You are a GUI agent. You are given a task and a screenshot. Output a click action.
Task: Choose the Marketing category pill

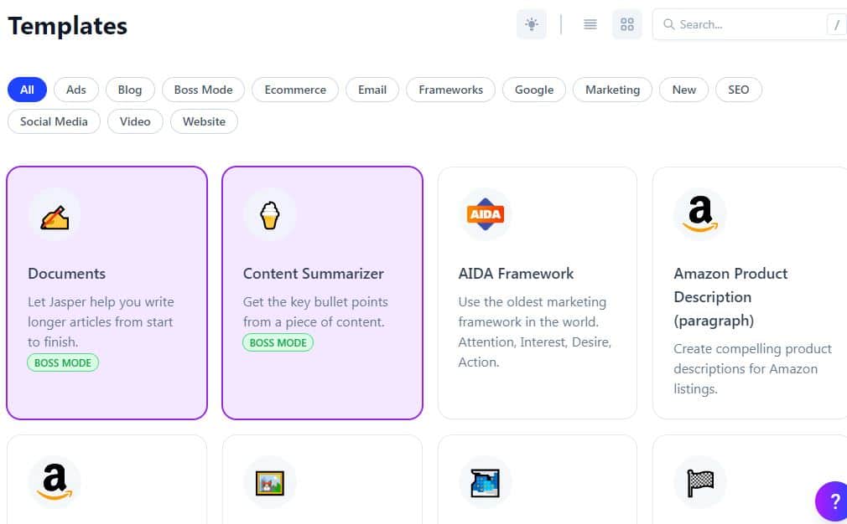tap(612, 90)
